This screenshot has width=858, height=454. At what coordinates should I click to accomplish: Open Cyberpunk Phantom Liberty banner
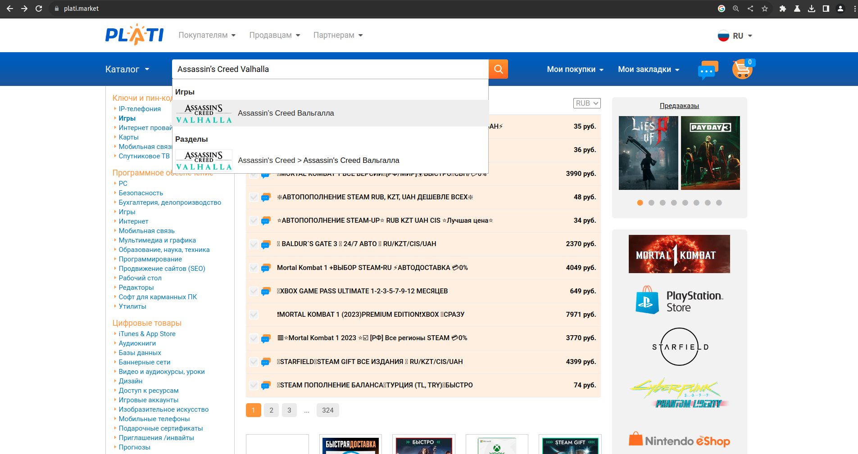679,393
